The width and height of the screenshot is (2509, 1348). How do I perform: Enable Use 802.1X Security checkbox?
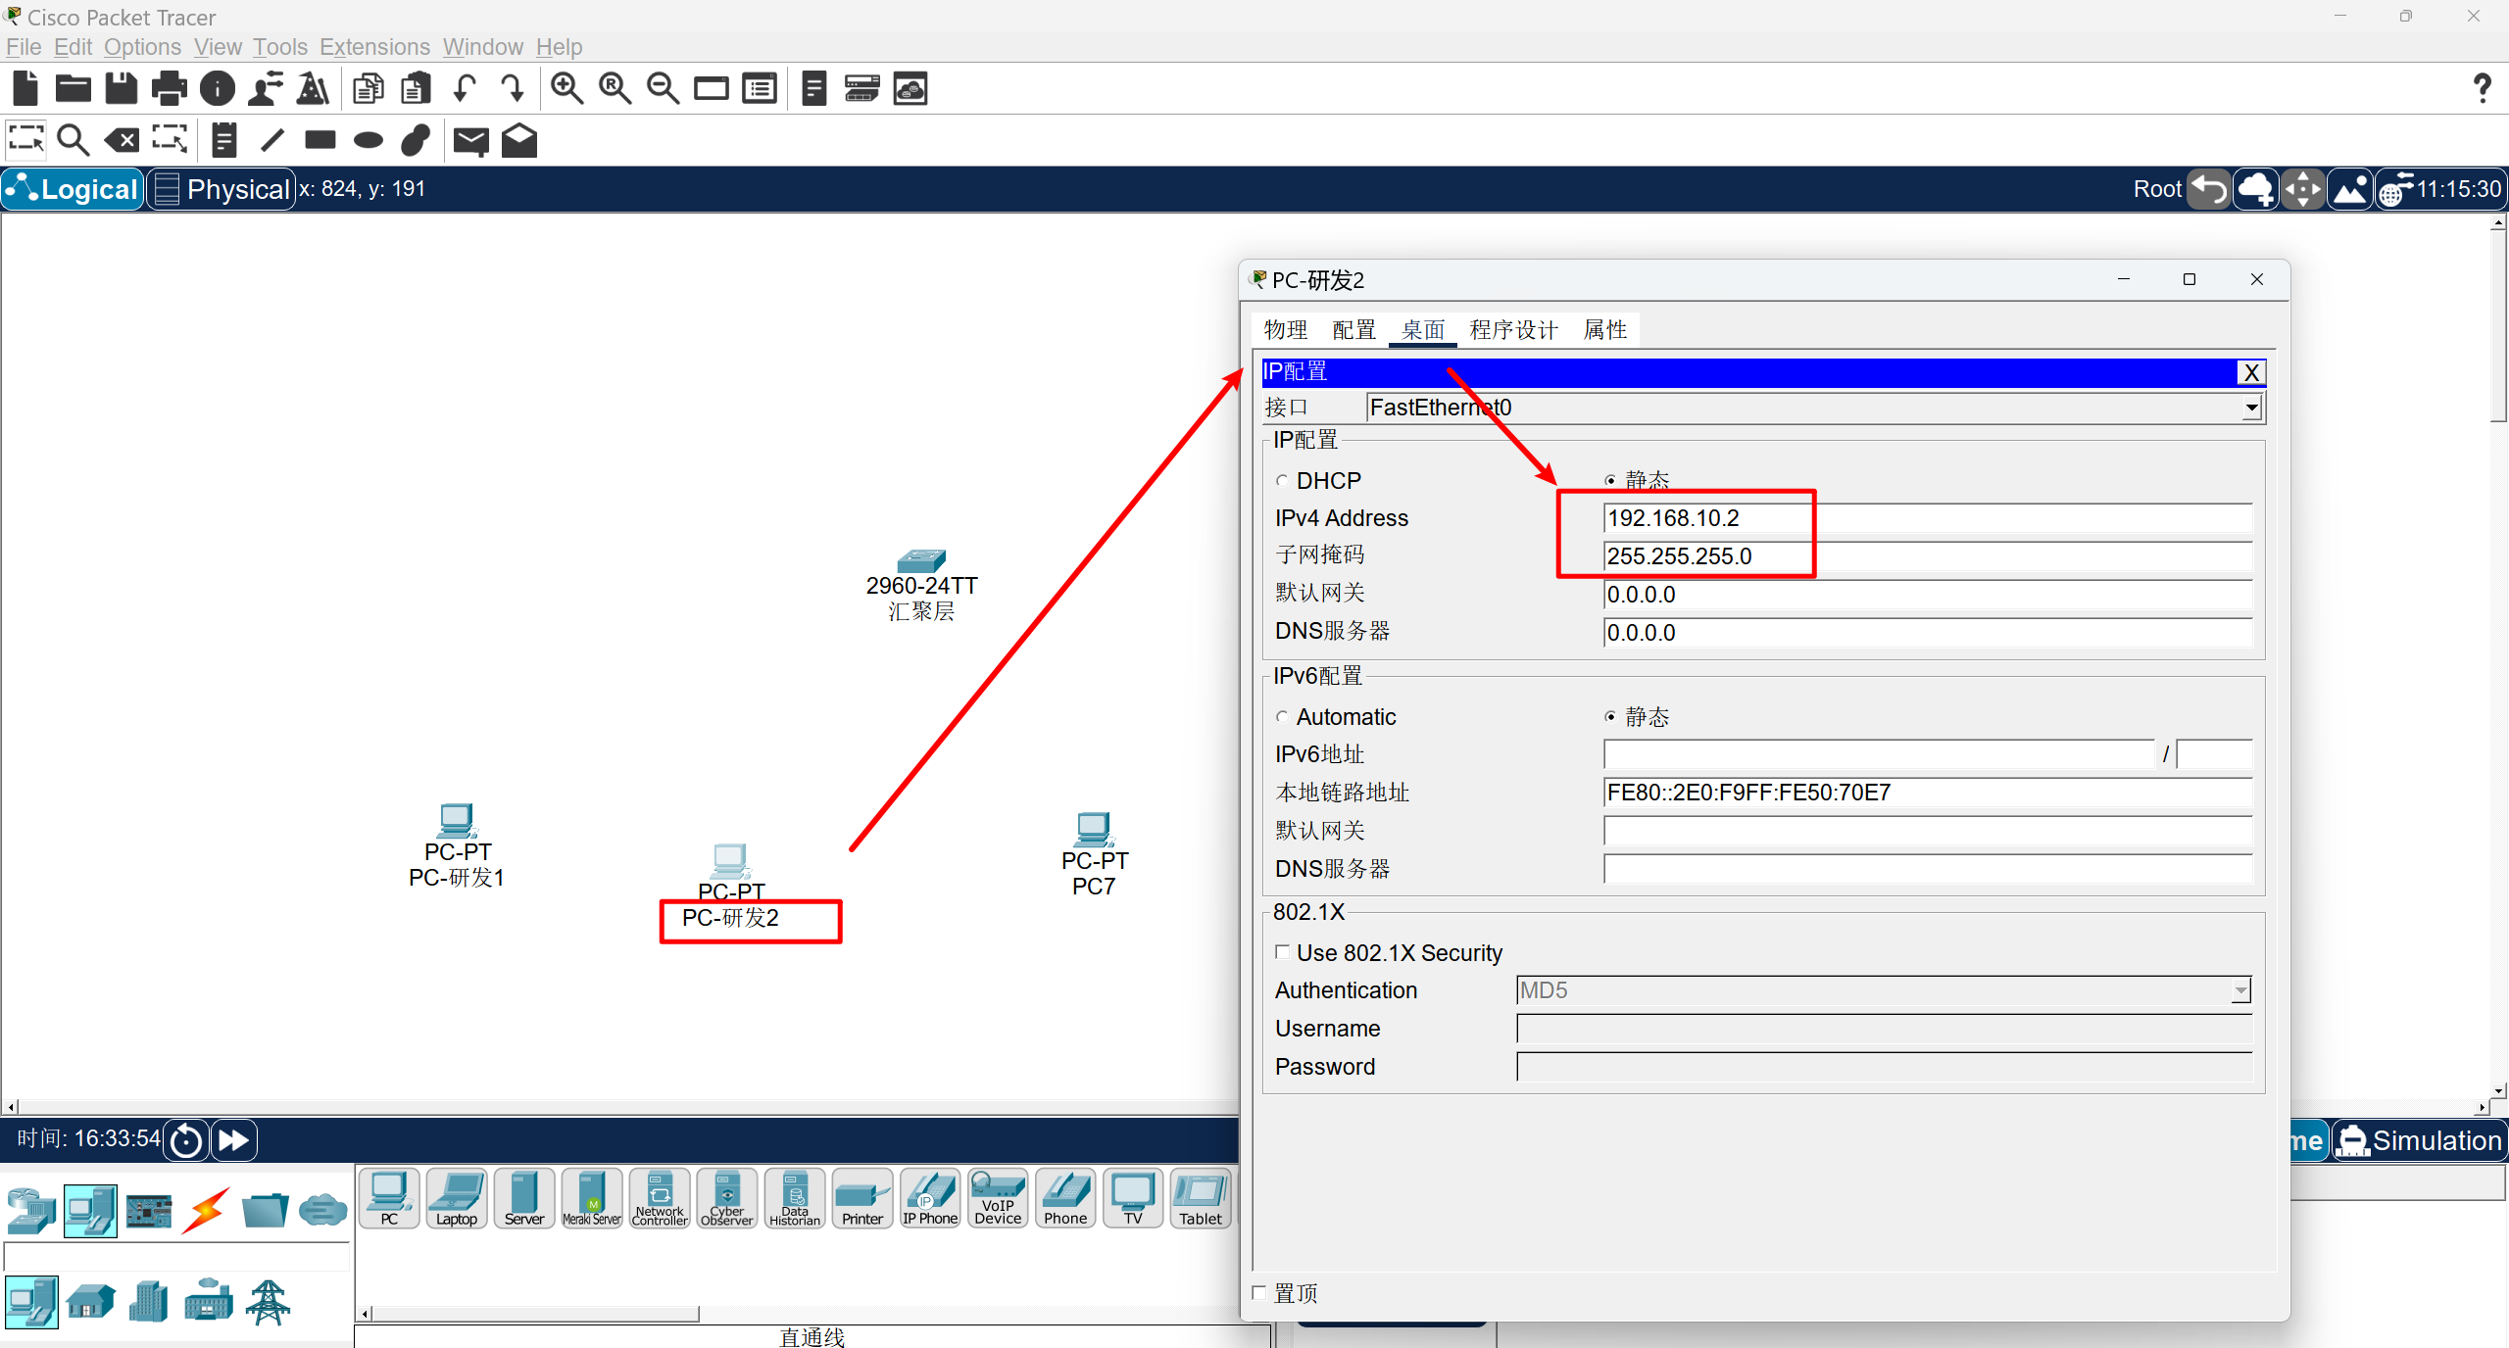pos(1282,952)
